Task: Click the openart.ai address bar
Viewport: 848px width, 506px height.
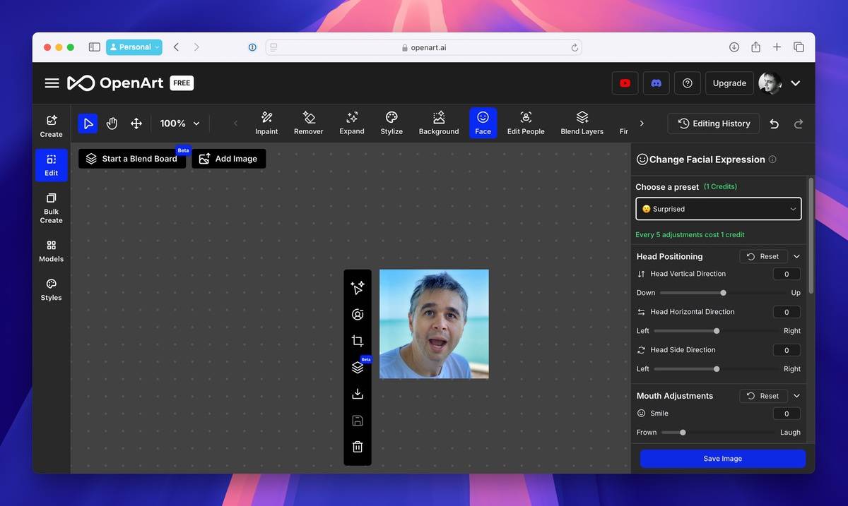Action: coord(423,47)
